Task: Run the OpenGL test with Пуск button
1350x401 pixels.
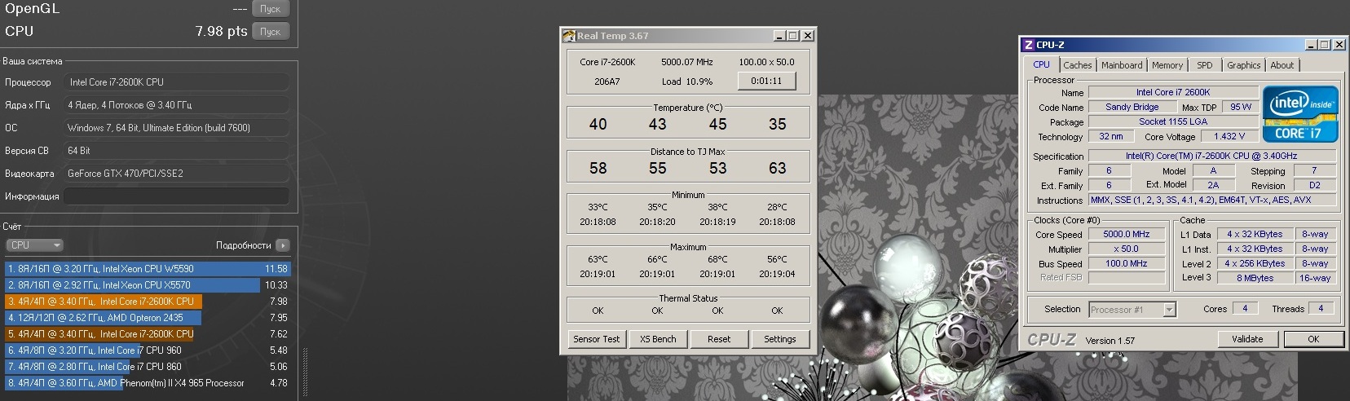Action: (x=270, y=9)
